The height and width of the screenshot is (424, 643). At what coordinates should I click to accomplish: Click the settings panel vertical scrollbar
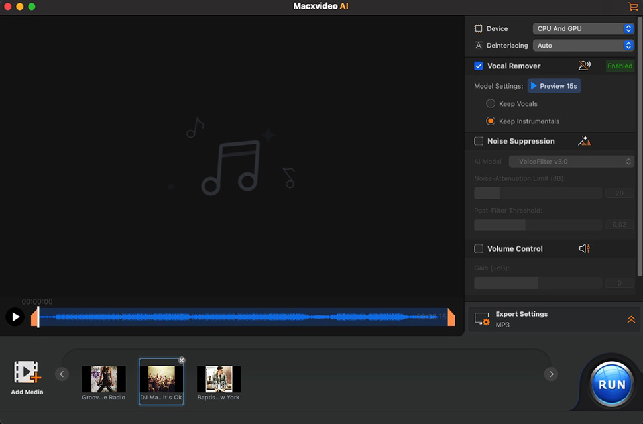tap(640, 146)
